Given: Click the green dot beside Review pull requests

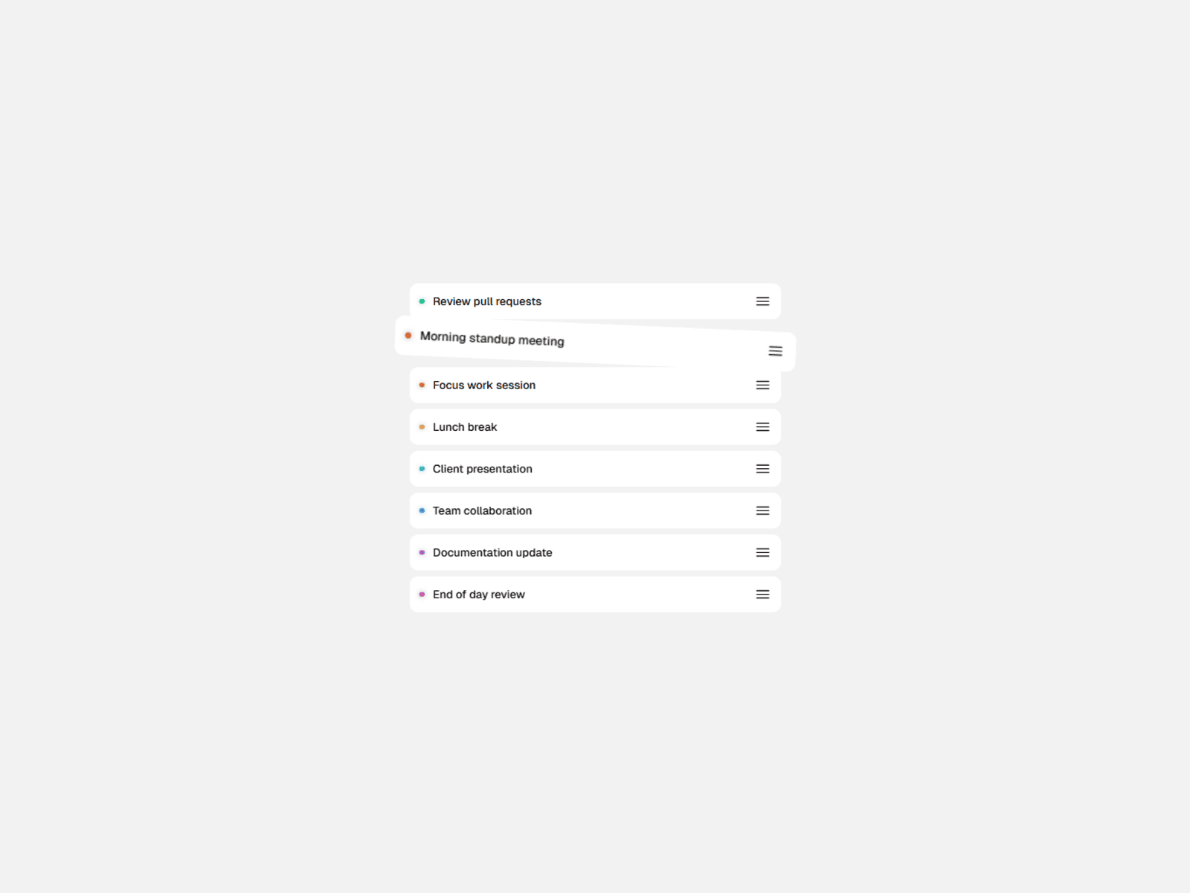Looking at the screenshot, I should [x=422, y=301].
